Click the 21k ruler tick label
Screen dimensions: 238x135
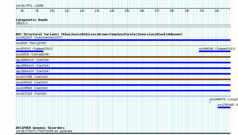coord(217,11)
